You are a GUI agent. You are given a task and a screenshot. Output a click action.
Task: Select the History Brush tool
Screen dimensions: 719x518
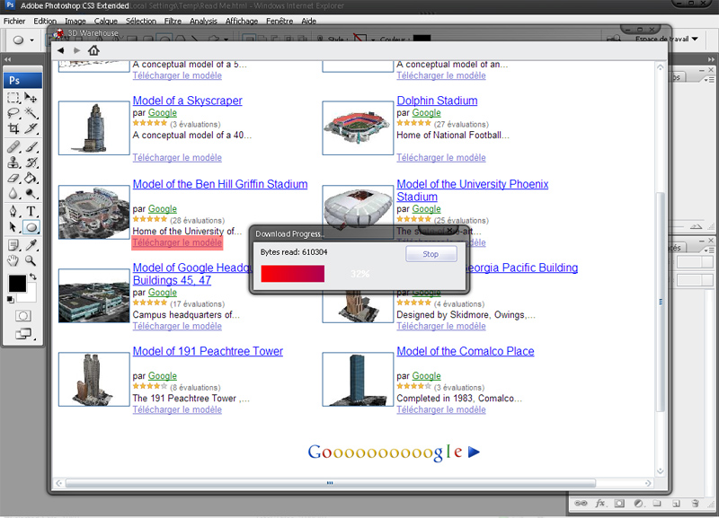pos(31,162)
